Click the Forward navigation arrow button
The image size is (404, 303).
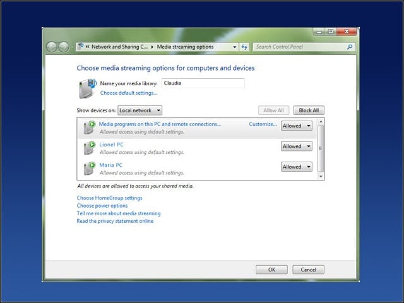click(x=63, y=47)
